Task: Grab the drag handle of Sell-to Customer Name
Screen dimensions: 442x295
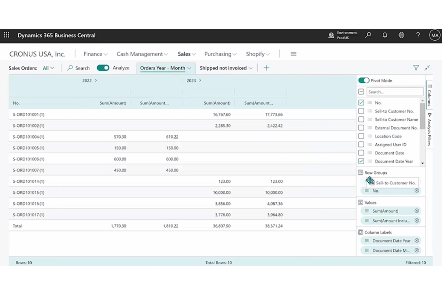Action: pos(369,119)
